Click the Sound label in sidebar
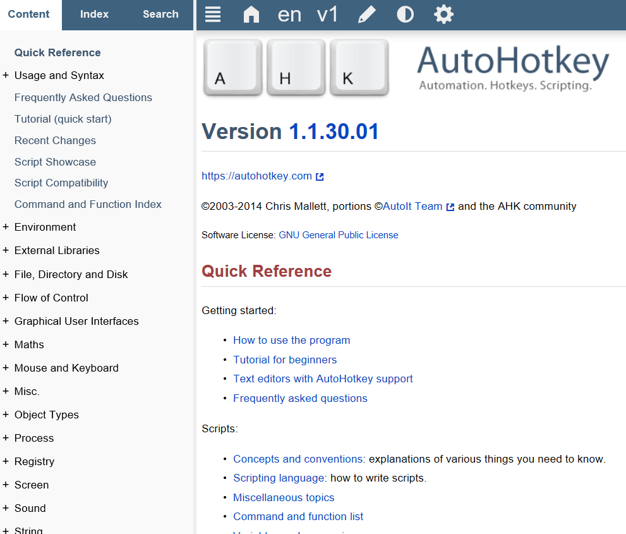 click(x=30, y=509)
